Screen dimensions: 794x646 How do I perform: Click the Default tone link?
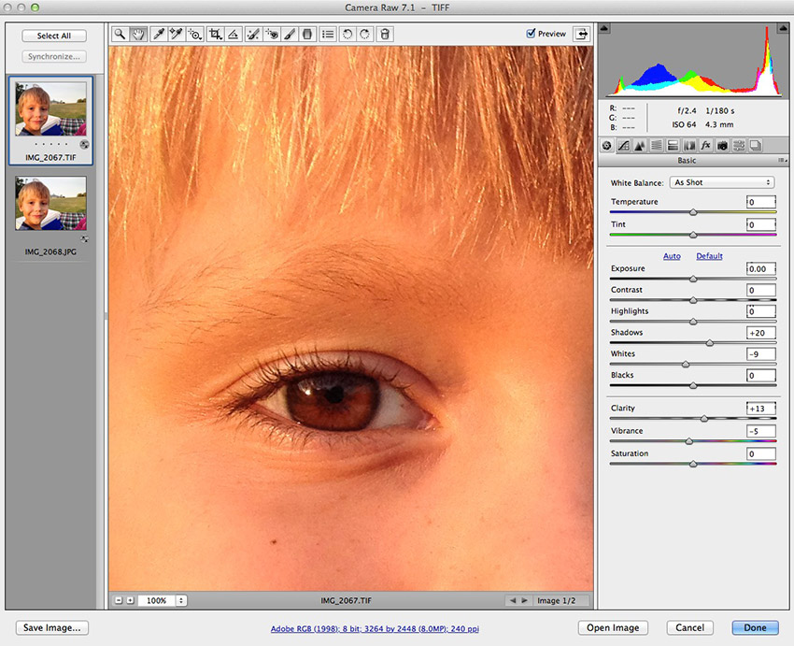(x=709, y=256)
